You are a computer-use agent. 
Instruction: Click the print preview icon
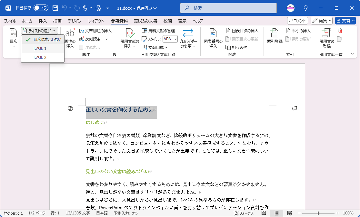(98, 8)
